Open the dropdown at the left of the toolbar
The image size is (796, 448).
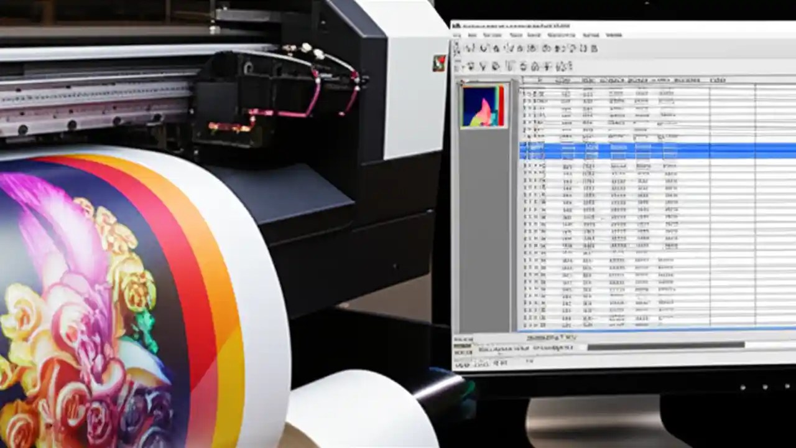457,48
